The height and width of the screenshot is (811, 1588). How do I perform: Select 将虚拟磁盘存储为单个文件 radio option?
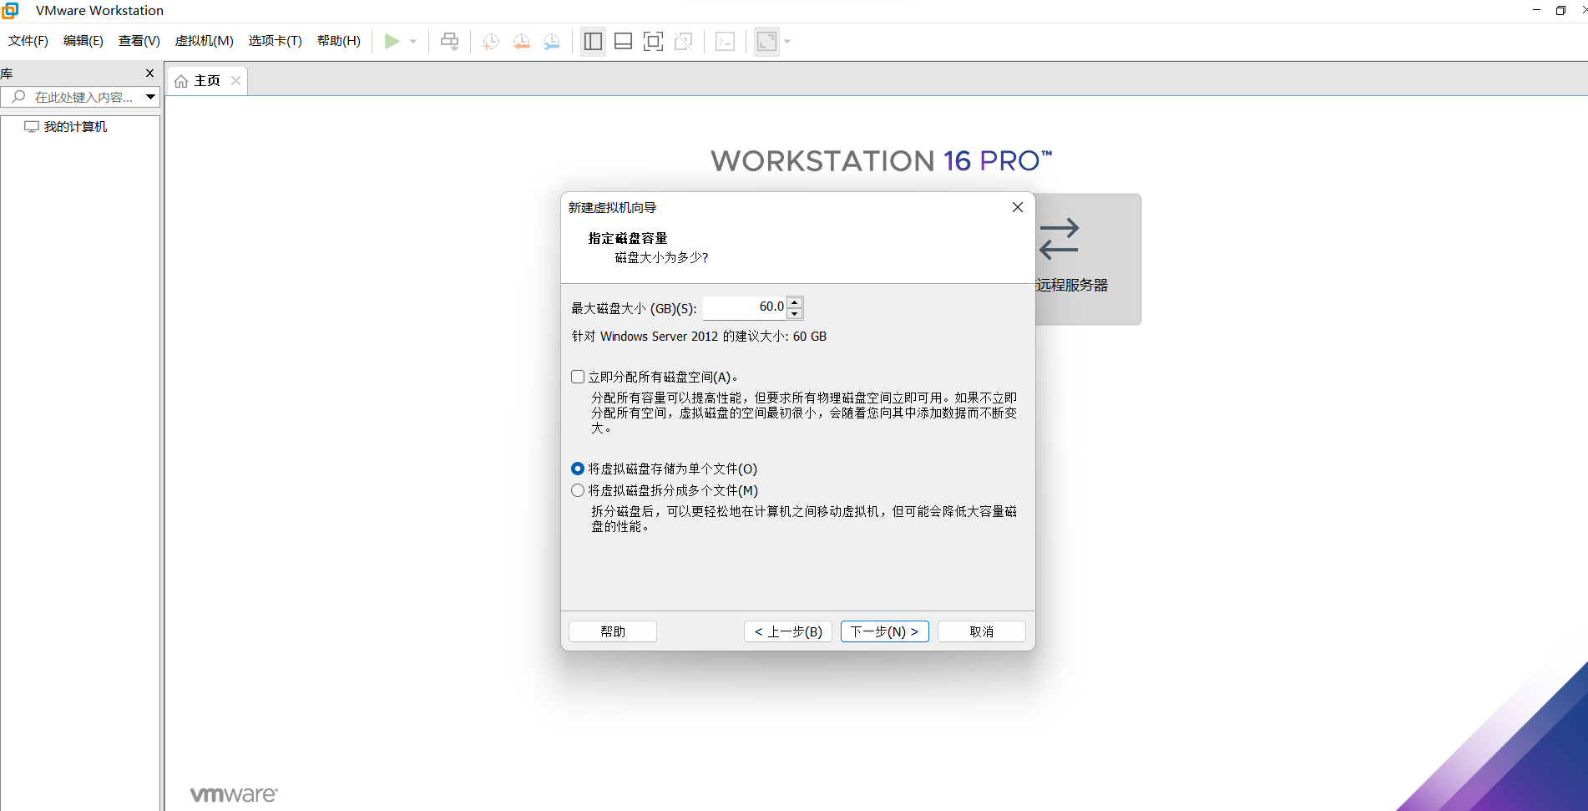pyautogui.click(x=578, y=469)
